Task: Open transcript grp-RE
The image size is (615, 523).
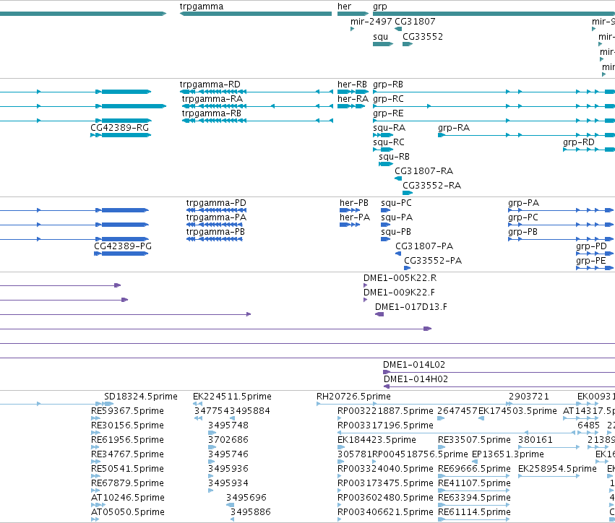Action: click(388, 114)
